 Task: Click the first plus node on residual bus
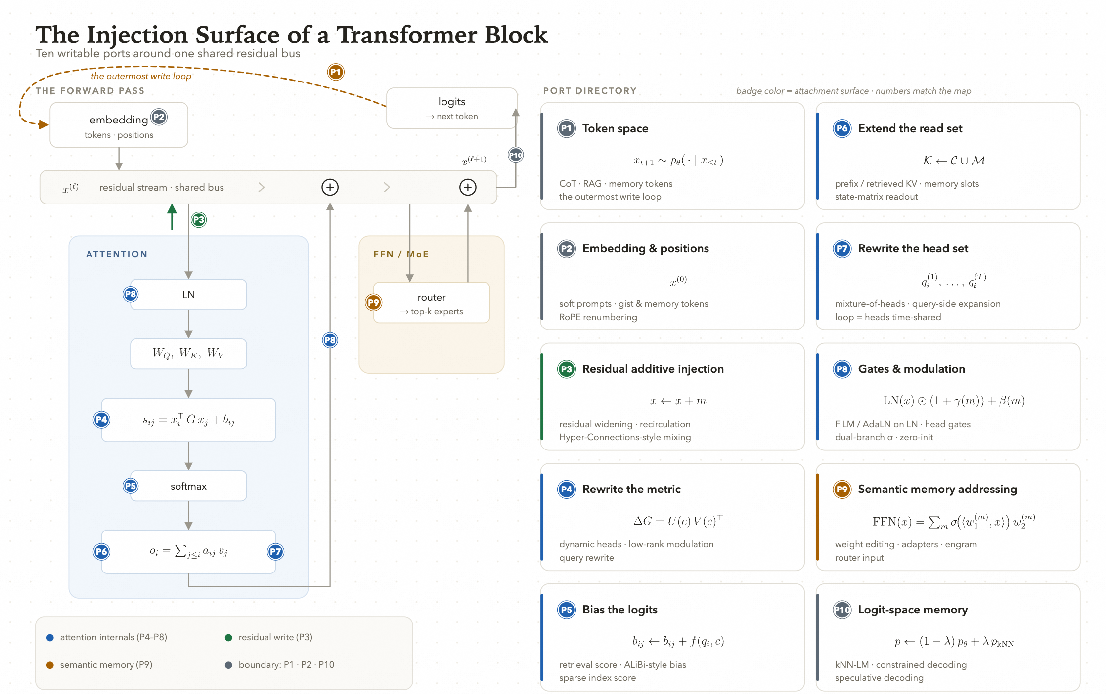(x=330, y=187)
